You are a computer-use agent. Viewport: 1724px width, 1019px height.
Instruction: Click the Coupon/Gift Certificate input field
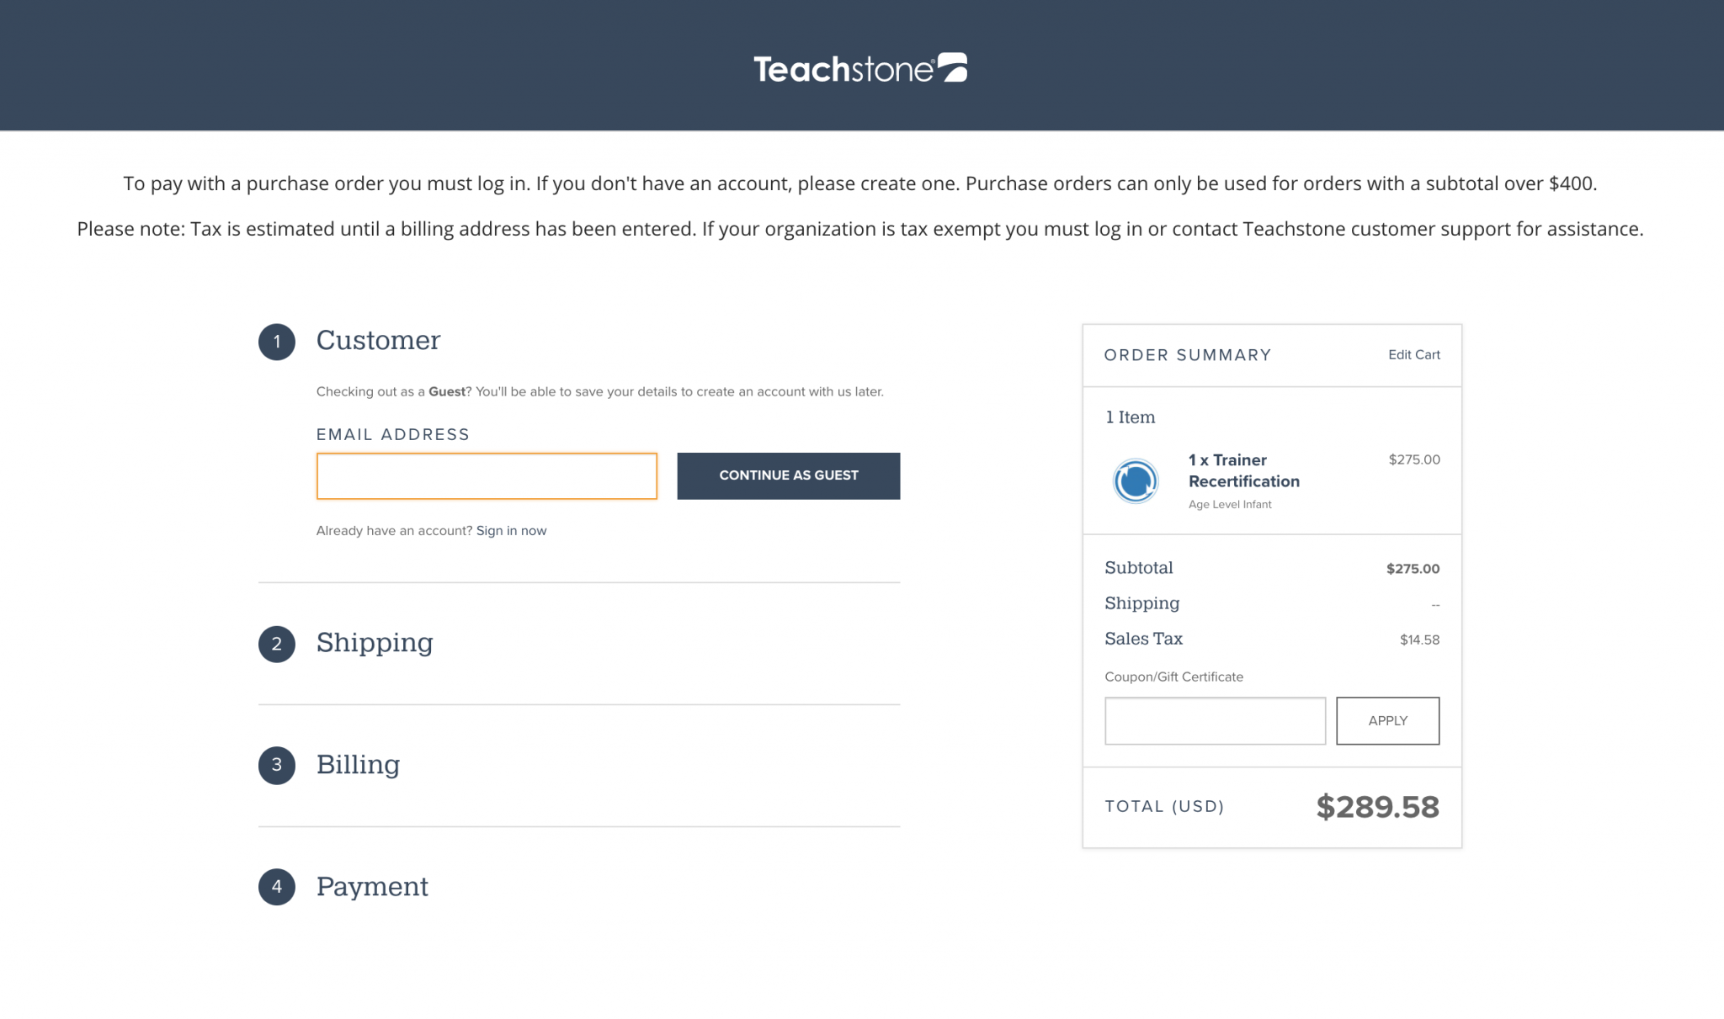[1215, 720]
